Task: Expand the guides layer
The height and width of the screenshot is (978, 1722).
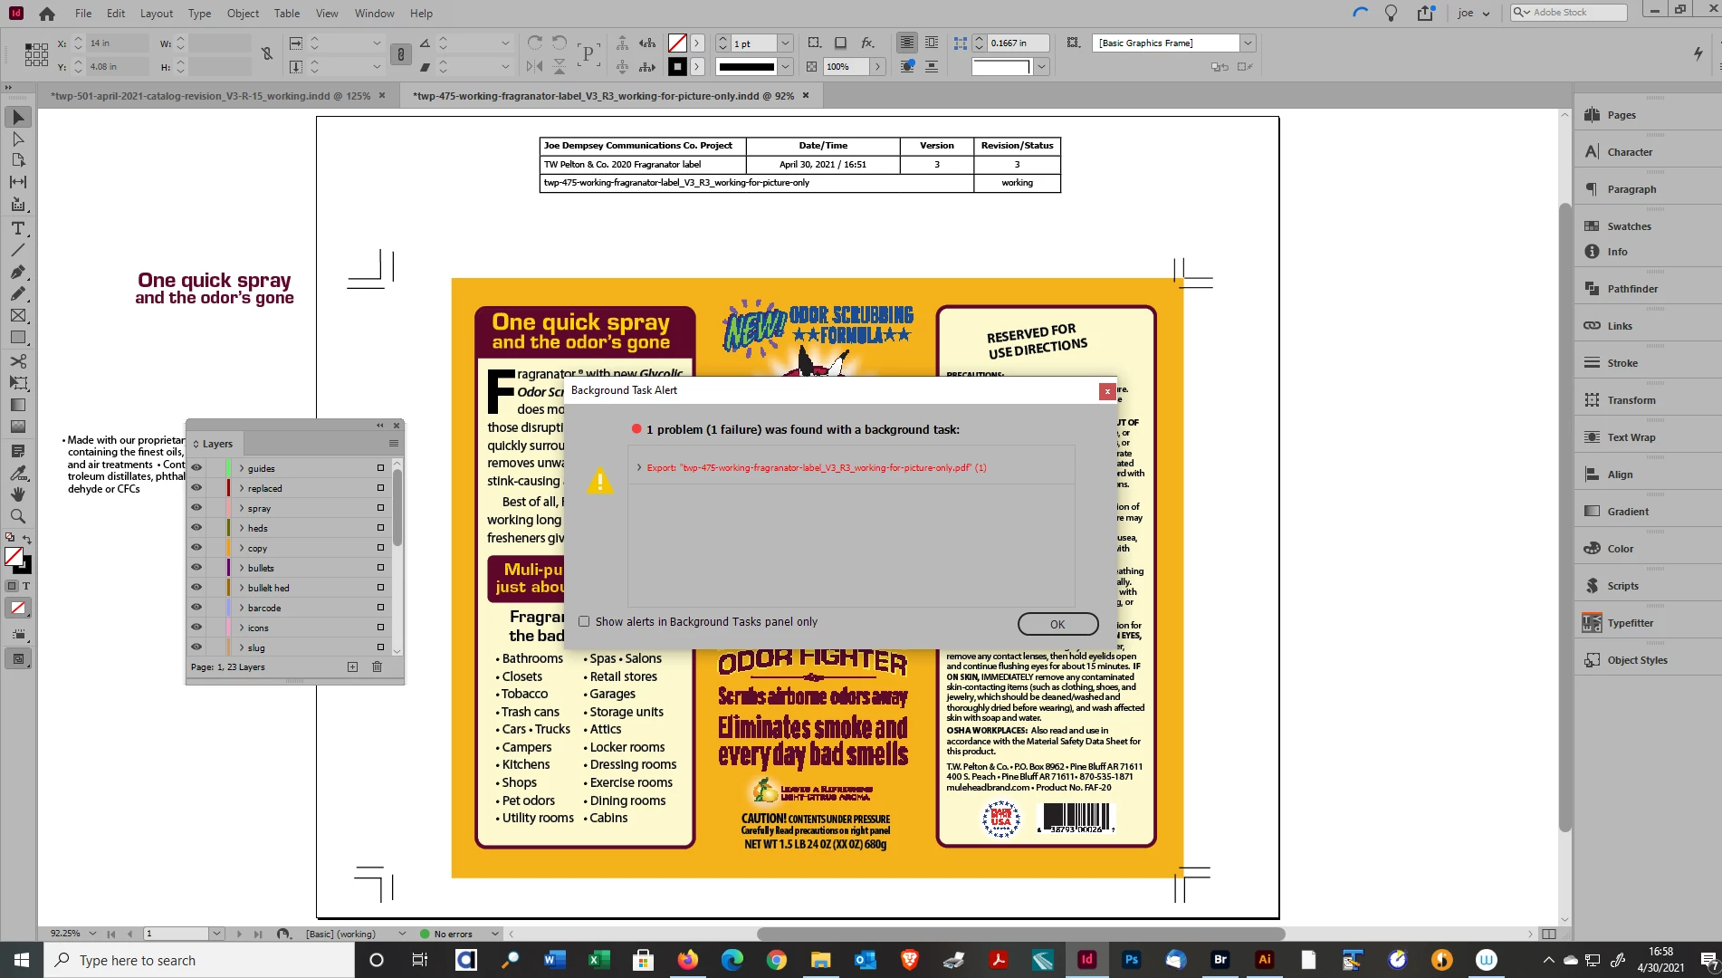Action: click(242, 468)
